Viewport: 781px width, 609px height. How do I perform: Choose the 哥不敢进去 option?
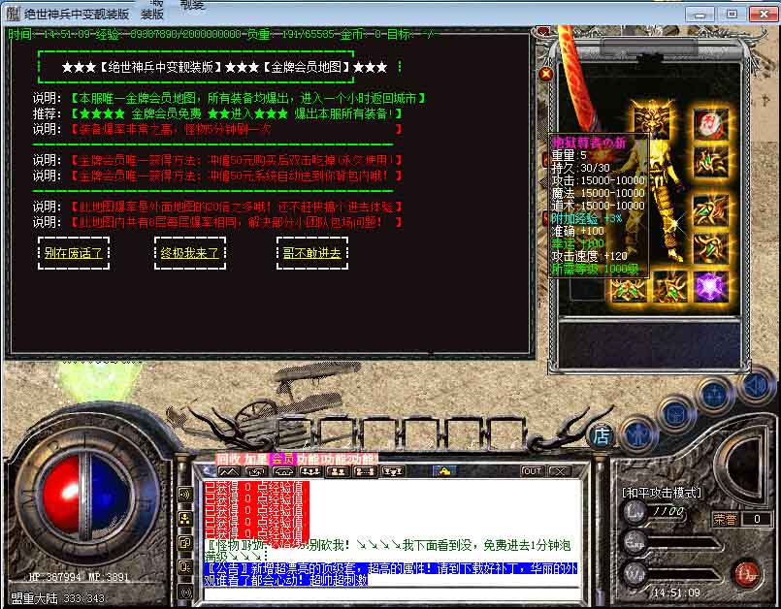click(x=311, y=253)
